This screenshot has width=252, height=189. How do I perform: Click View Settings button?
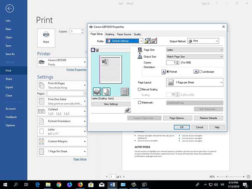click(x=111, y=104)
